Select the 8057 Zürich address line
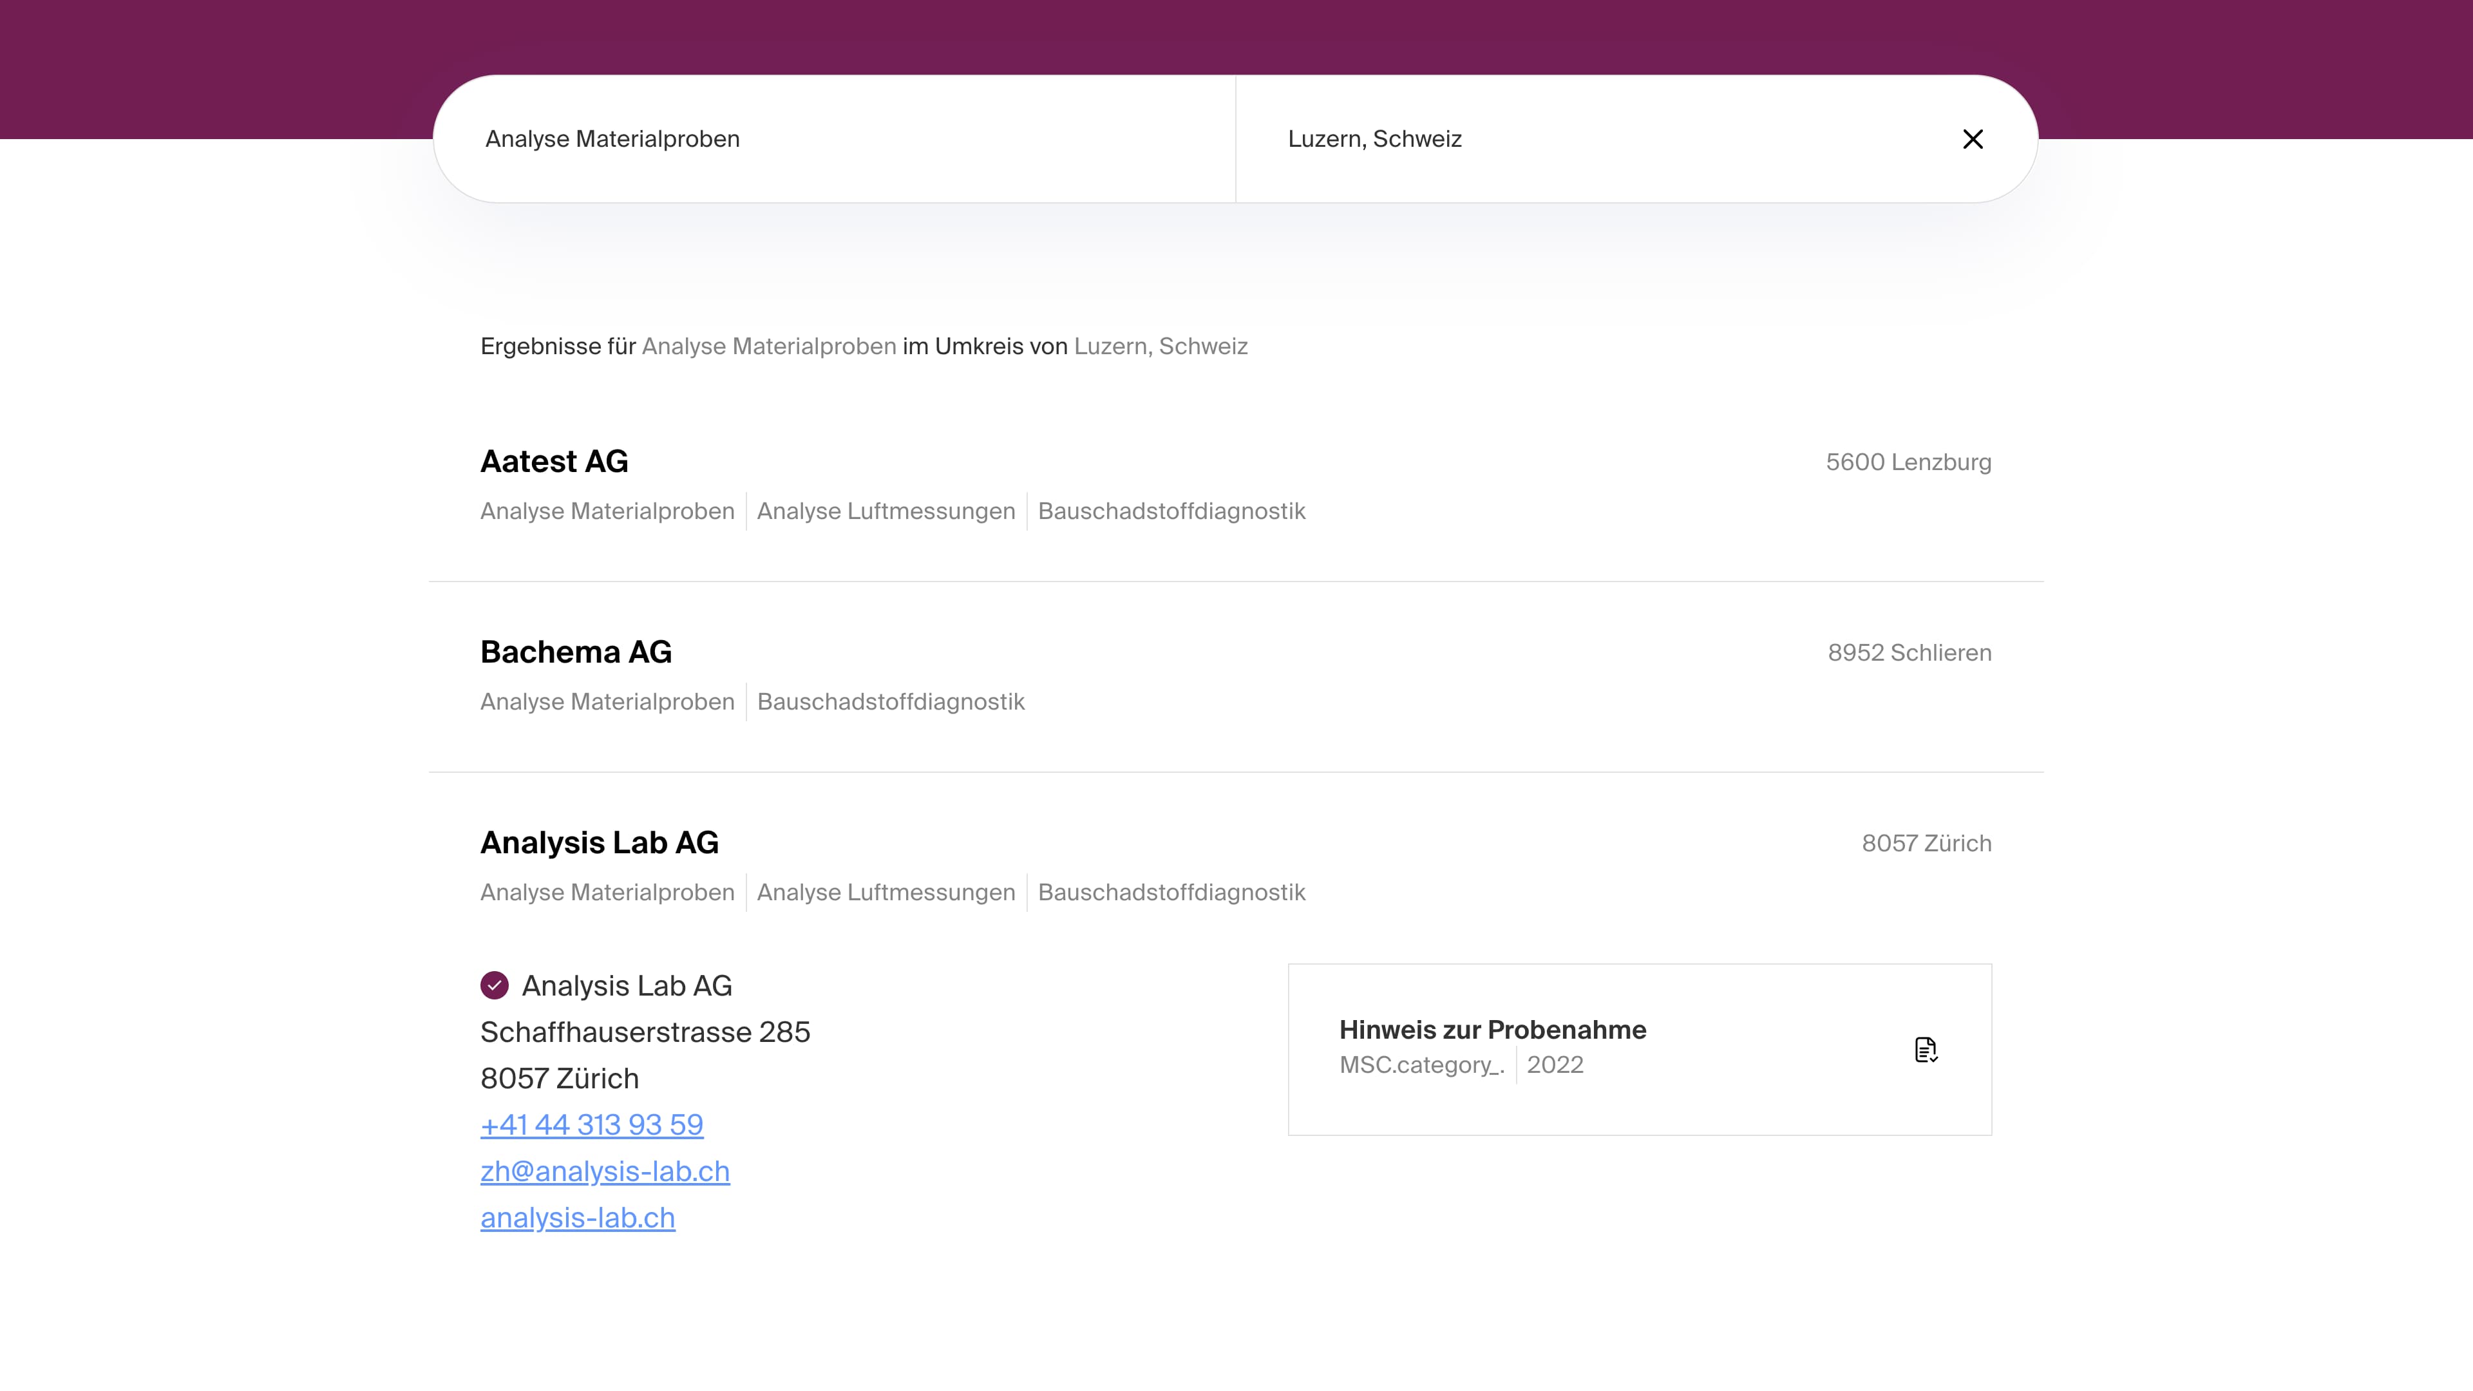Viewport: 2473px width, 1391px height. [560, 1078]
